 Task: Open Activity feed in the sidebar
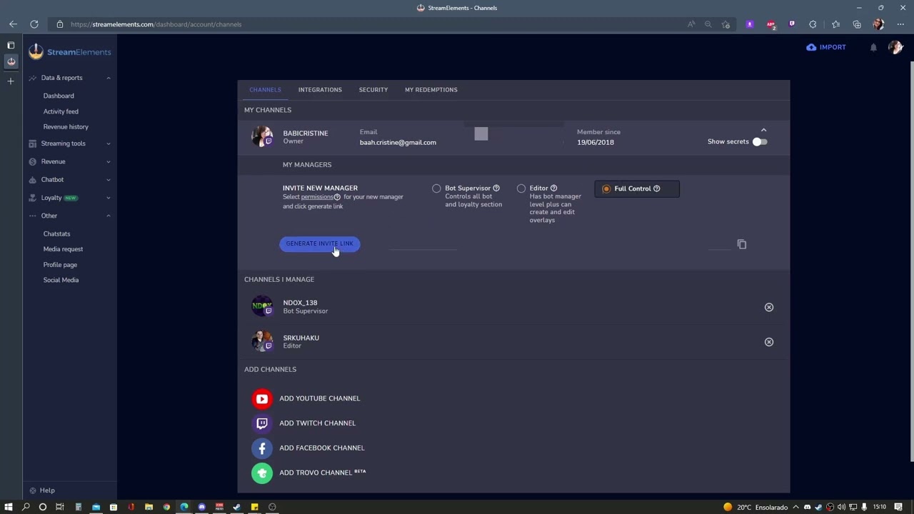tap(61, 111)
